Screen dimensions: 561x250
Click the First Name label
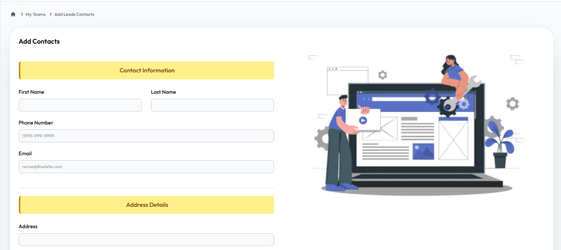(31, 92)
